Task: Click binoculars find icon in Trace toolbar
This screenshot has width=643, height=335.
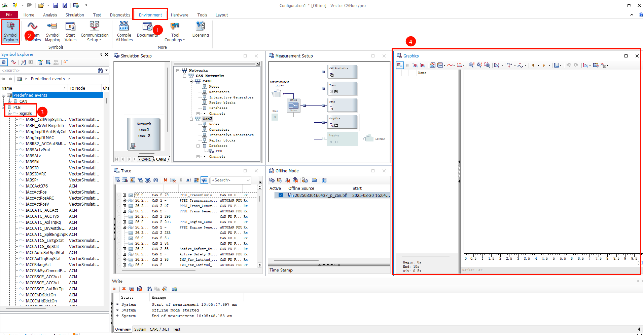Action: (155, 180)
